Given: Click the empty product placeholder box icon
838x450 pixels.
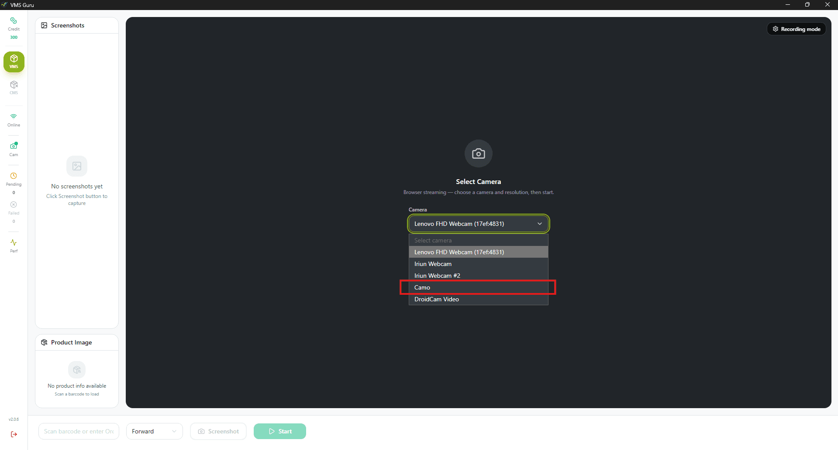Looking at the screenshot, I should point(77,370).
